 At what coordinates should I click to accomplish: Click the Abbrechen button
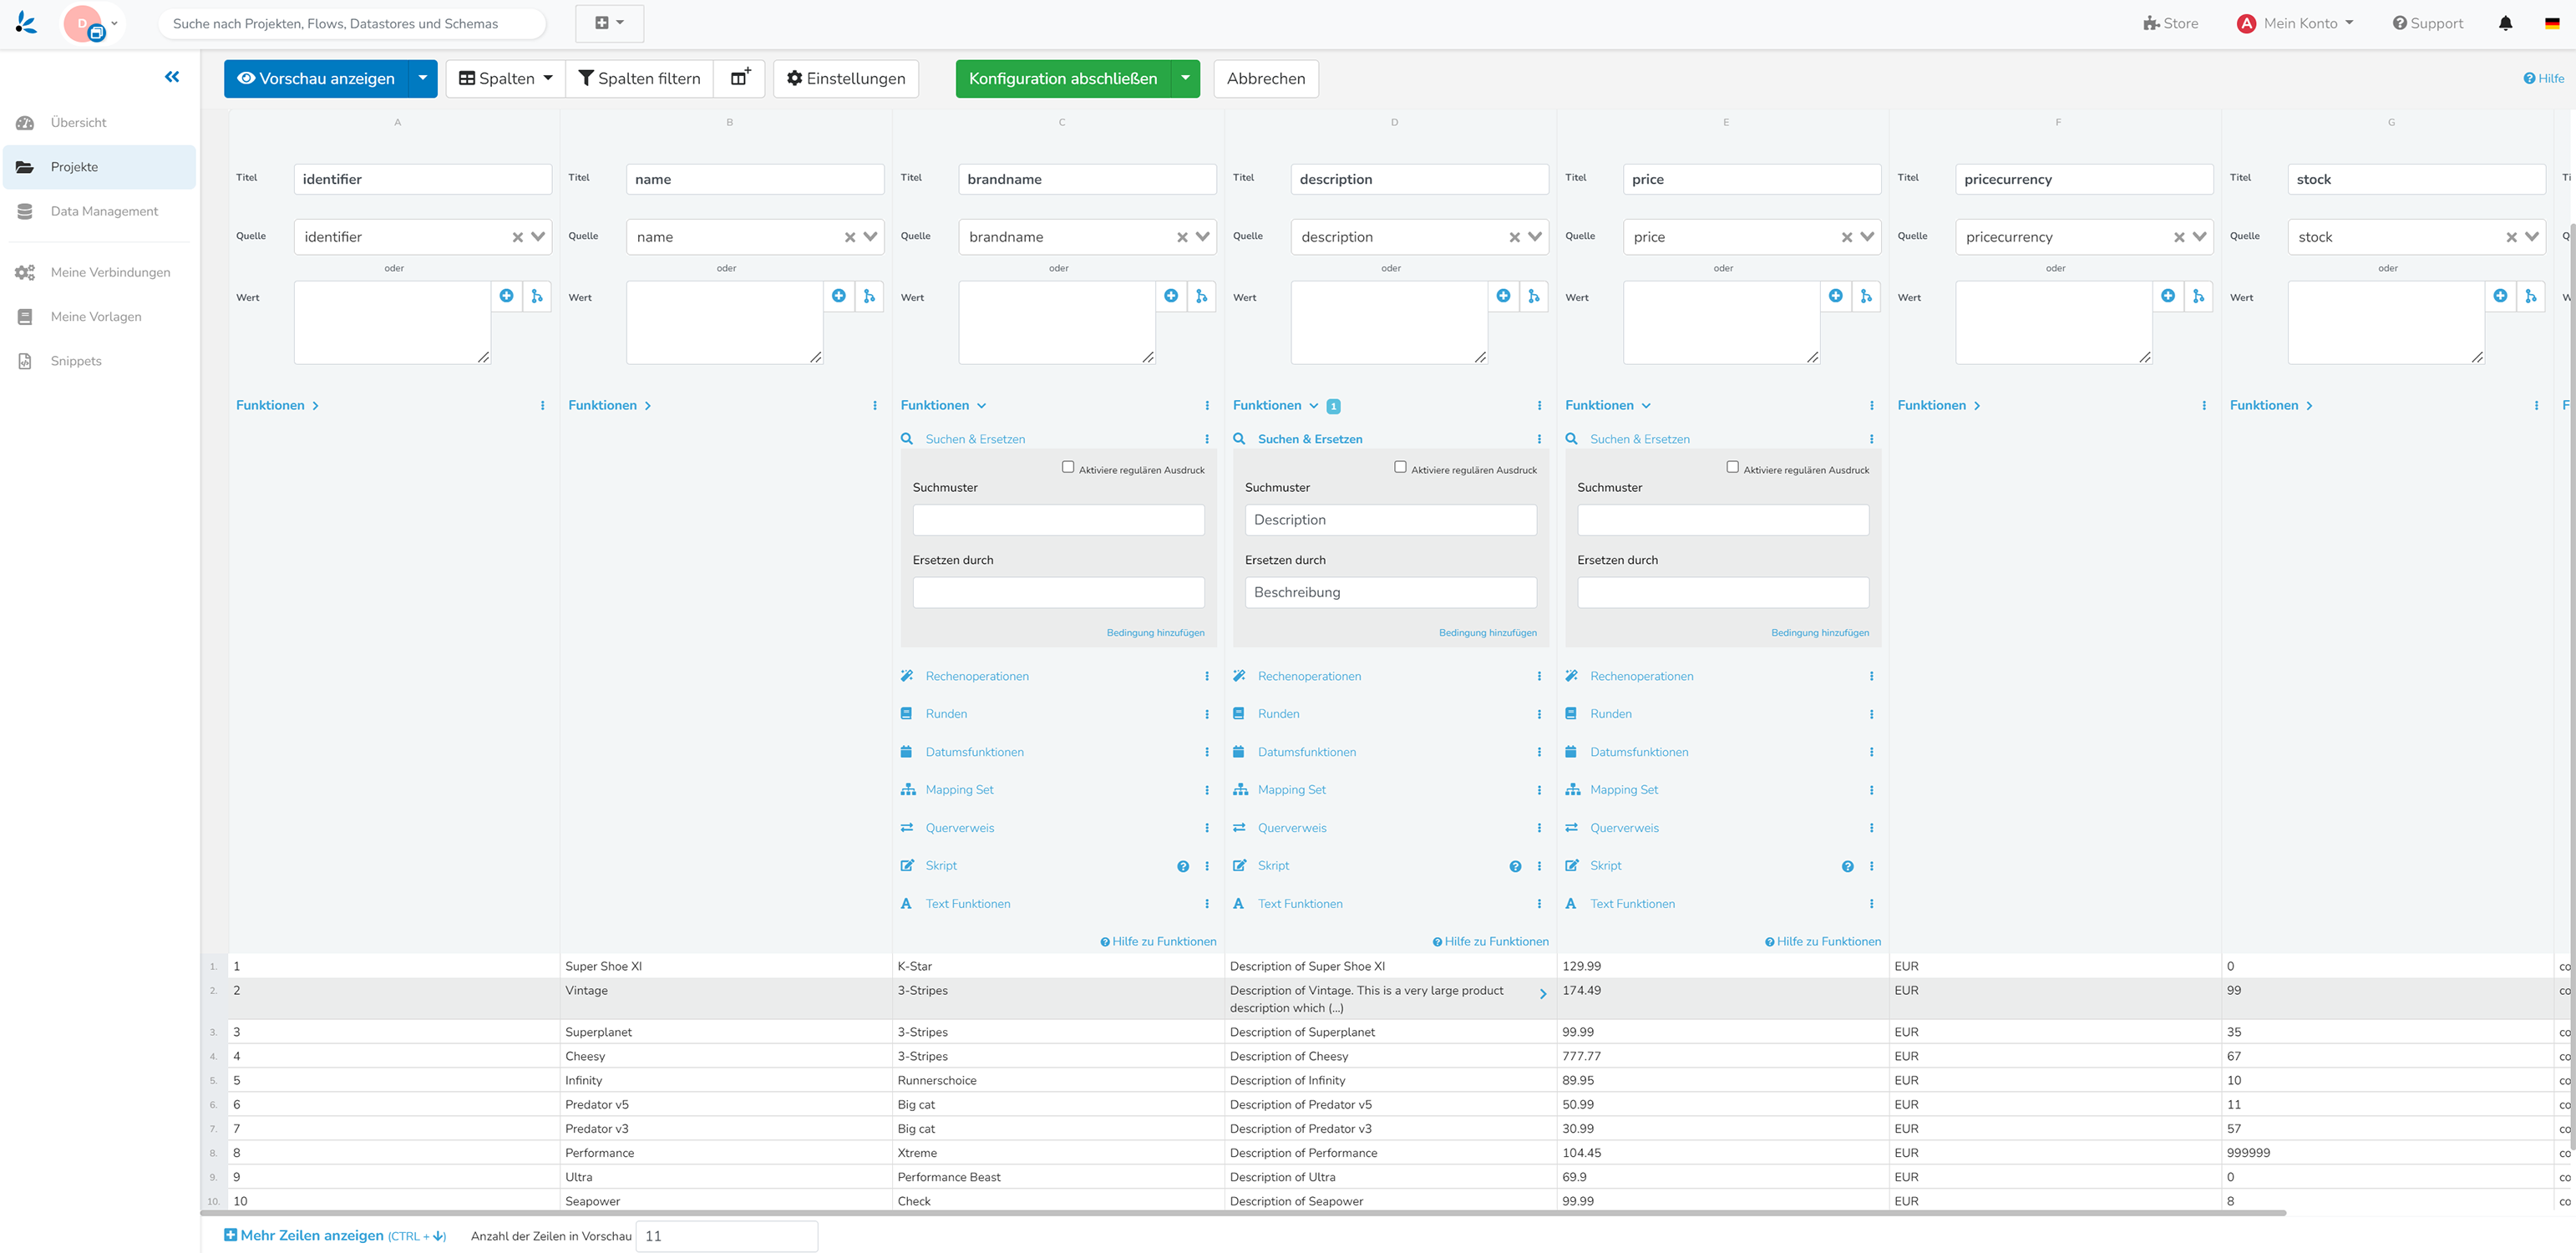[x=1265, y=78]
